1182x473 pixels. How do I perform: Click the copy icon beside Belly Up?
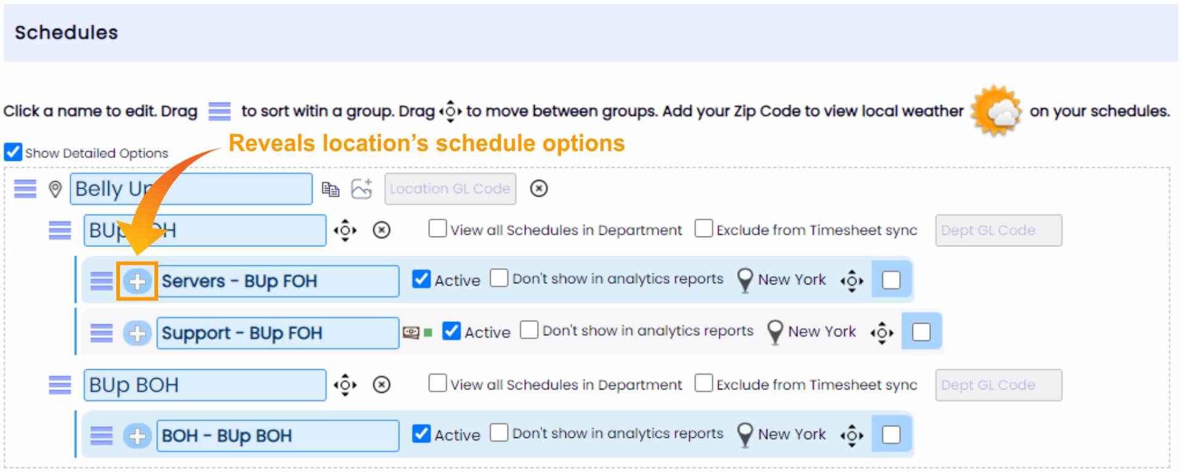(330, 189)
